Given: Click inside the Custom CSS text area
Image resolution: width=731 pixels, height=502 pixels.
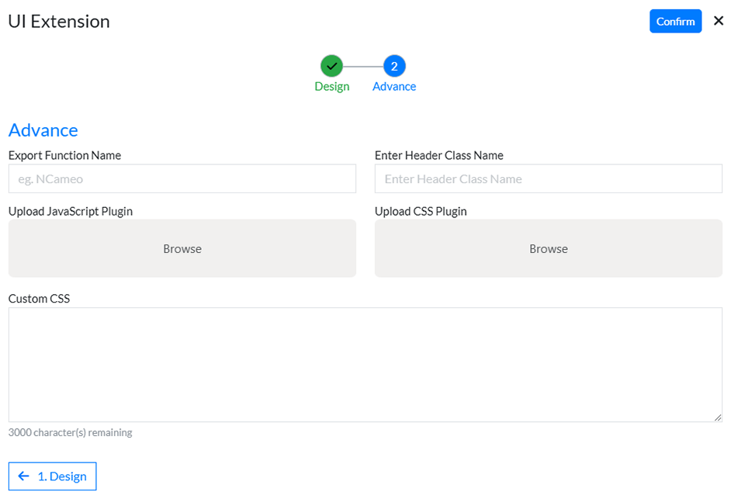Looking at the screenshot, I should point(365,365).
